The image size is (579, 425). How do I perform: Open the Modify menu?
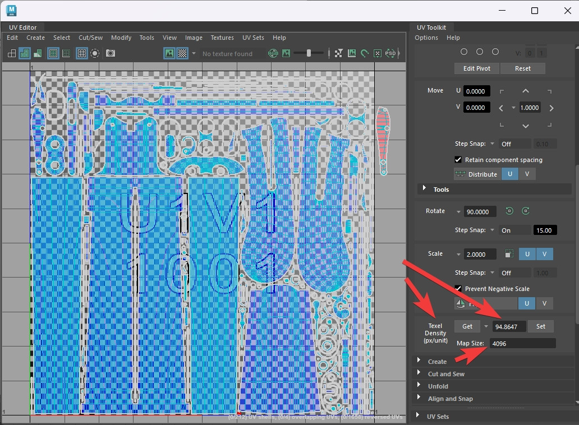(x=121, y=38)
